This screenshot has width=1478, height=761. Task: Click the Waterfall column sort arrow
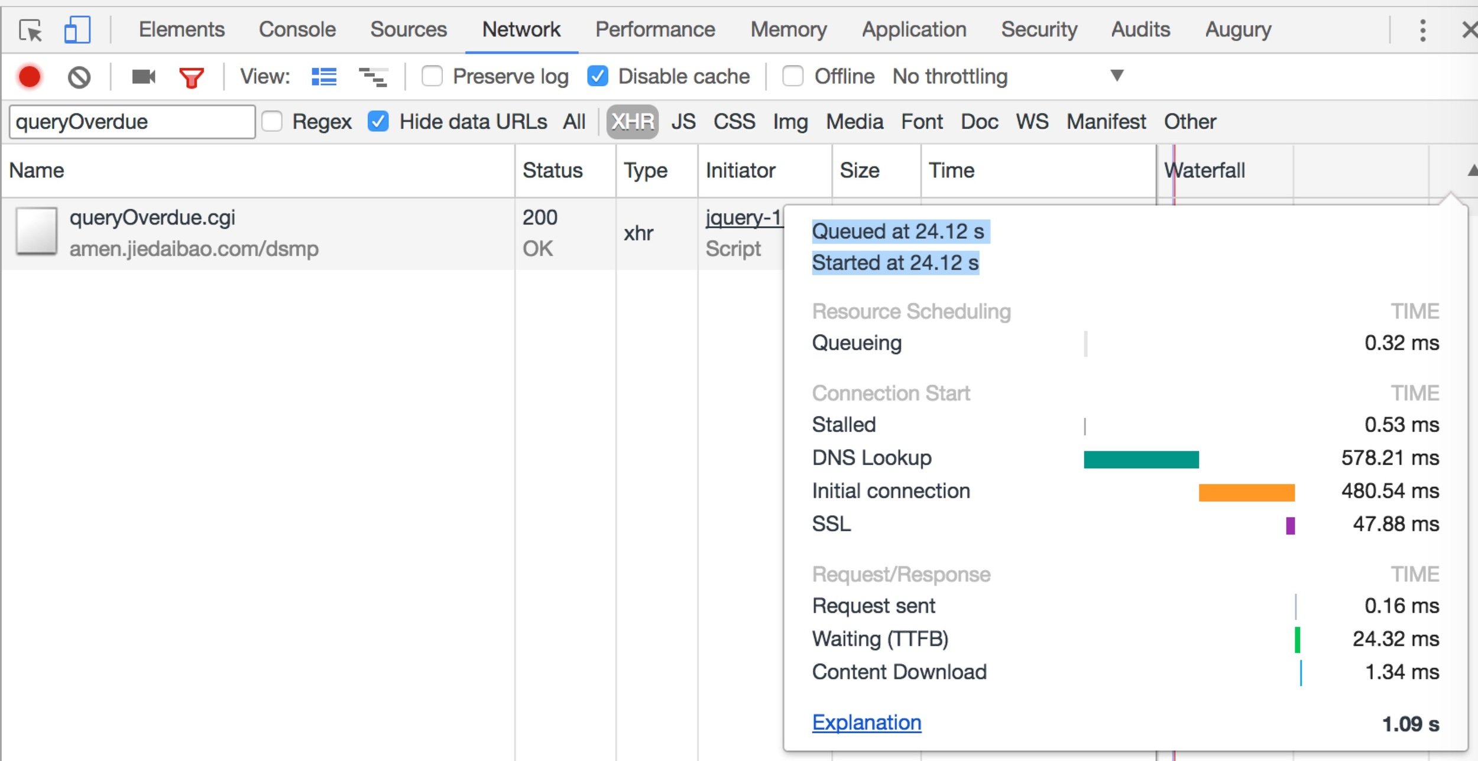(1471, 171)
